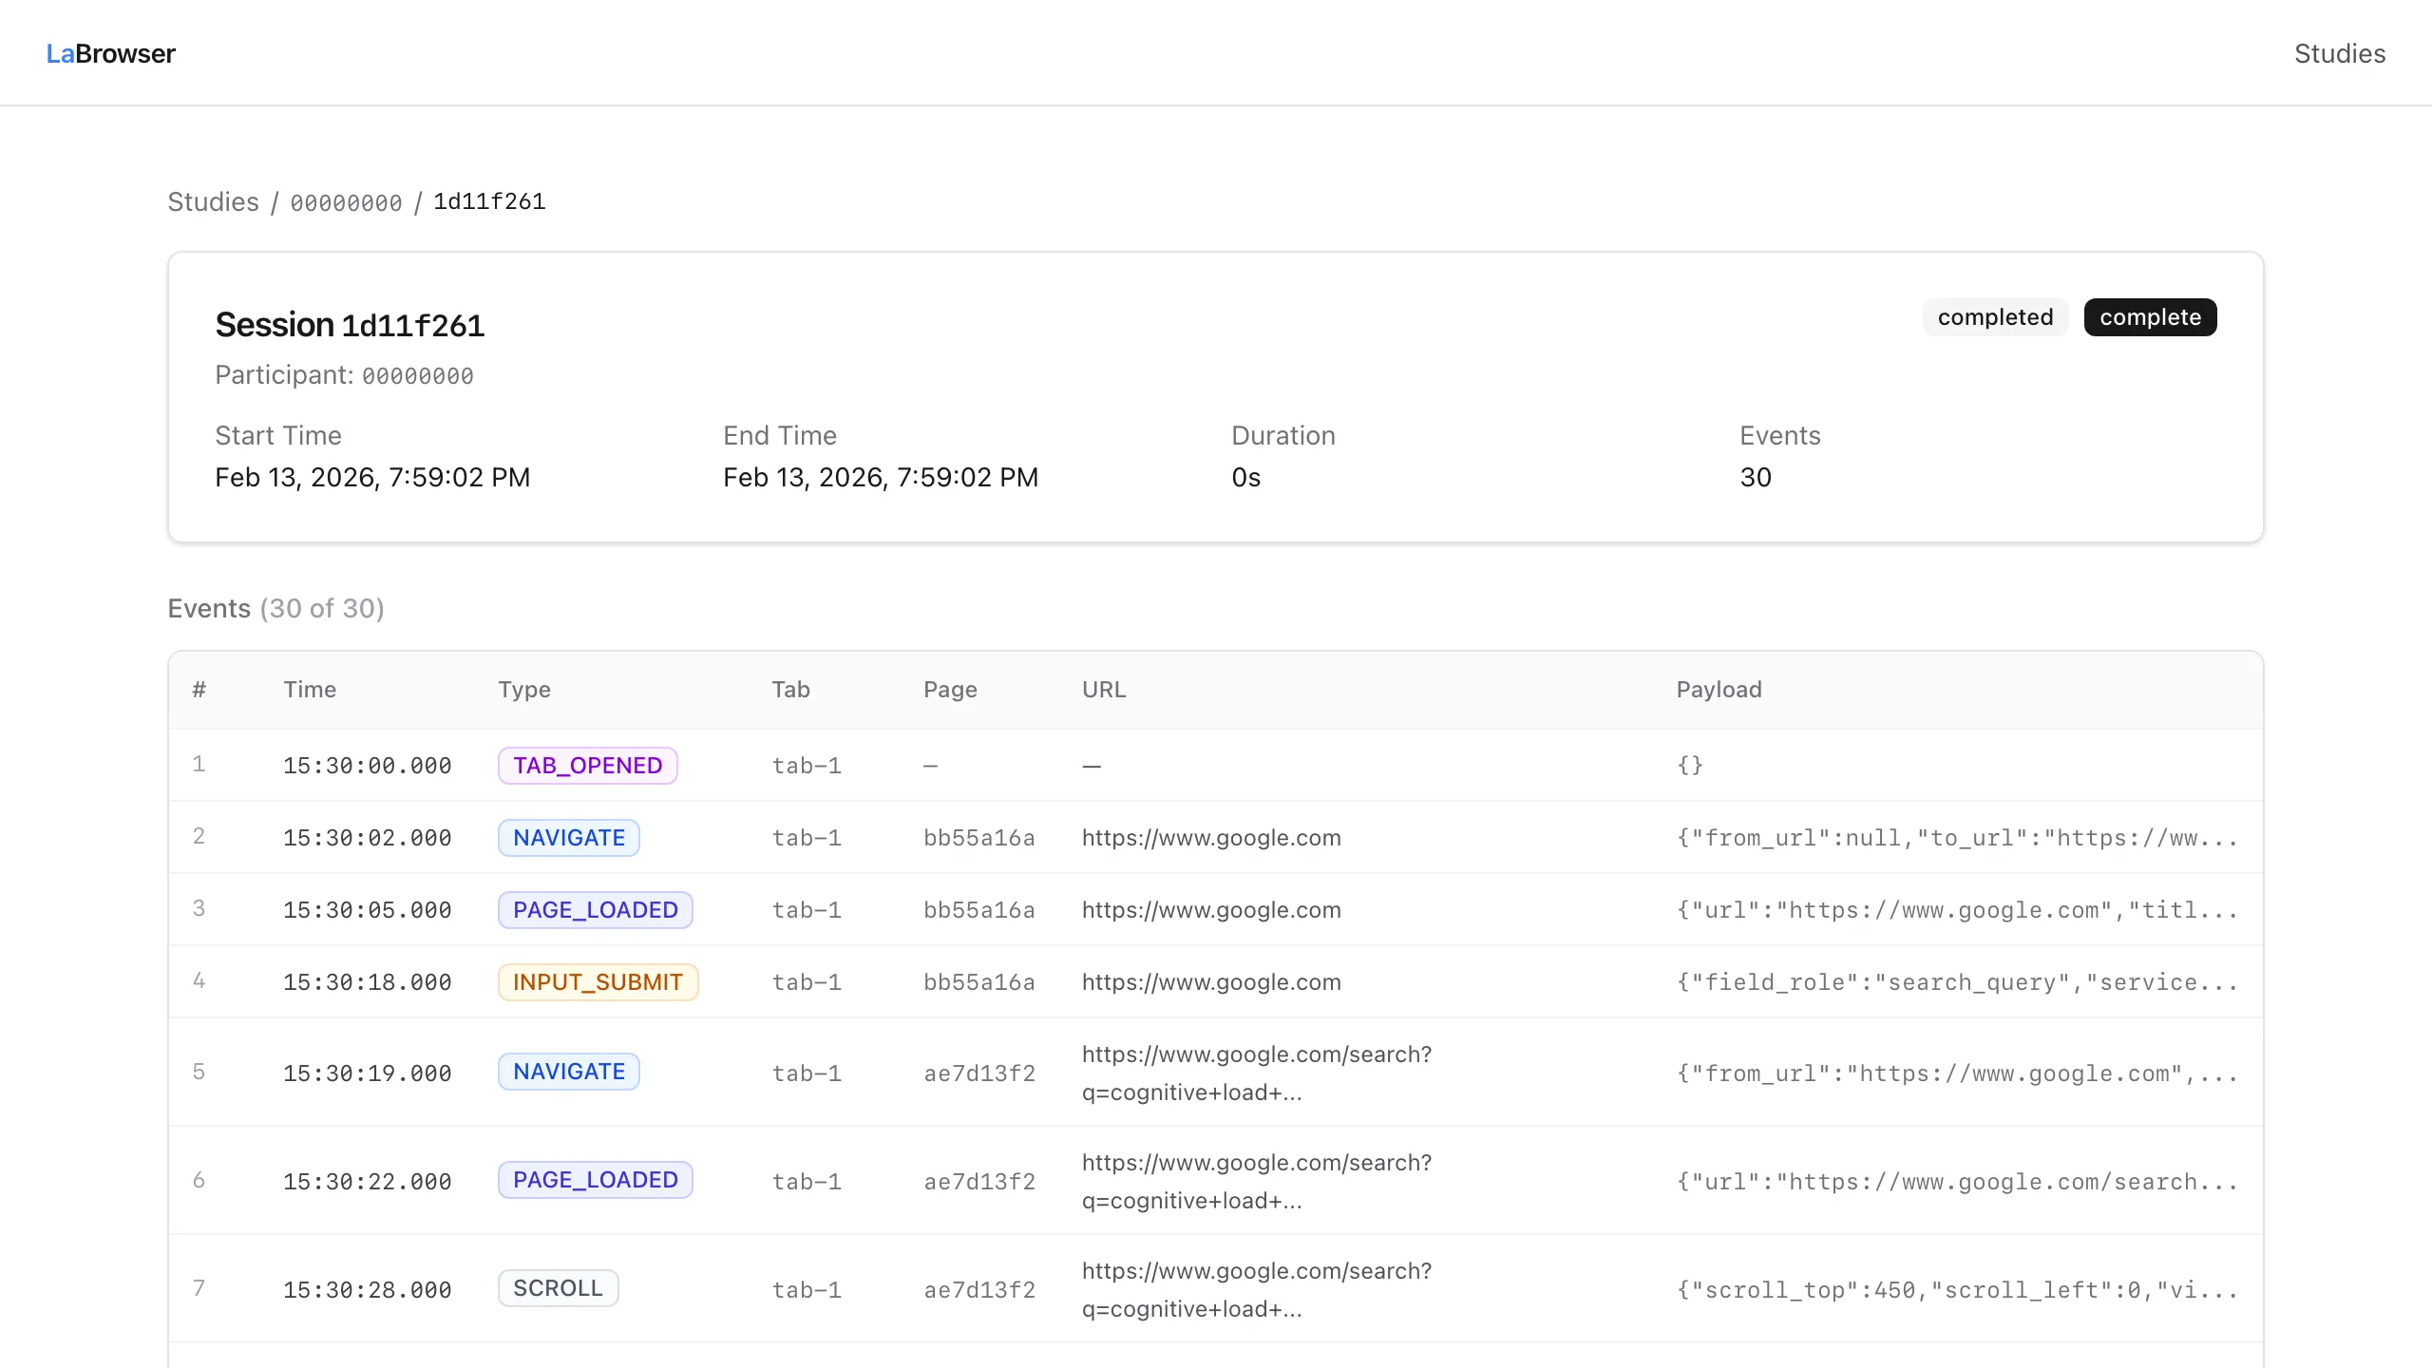This screenshot has width=2432, height=1368.
Task: Click the 1d11f261 breadcrumb entry
Action: (489, 201)
